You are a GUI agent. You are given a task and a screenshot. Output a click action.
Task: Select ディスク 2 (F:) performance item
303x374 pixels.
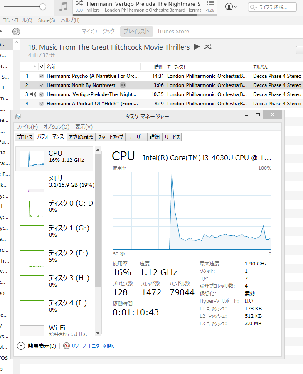tap(54, 259)
